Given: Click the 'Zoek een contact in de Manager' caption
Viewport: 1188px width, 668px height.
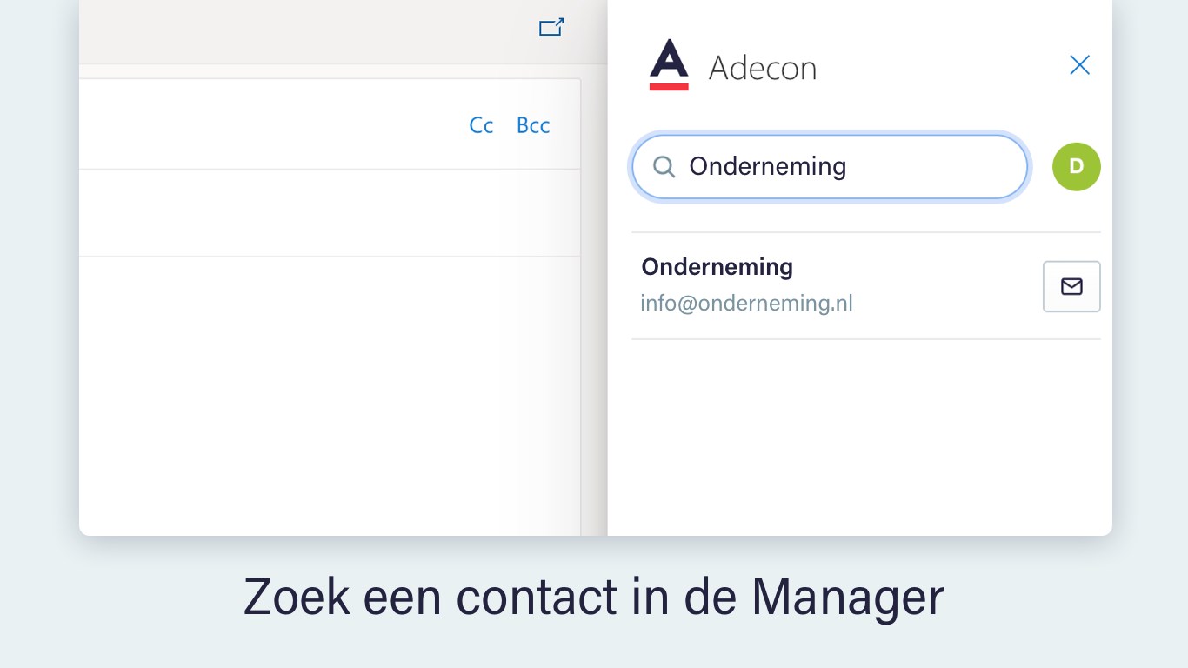Looking at the screenshot, I should (593, 597).
